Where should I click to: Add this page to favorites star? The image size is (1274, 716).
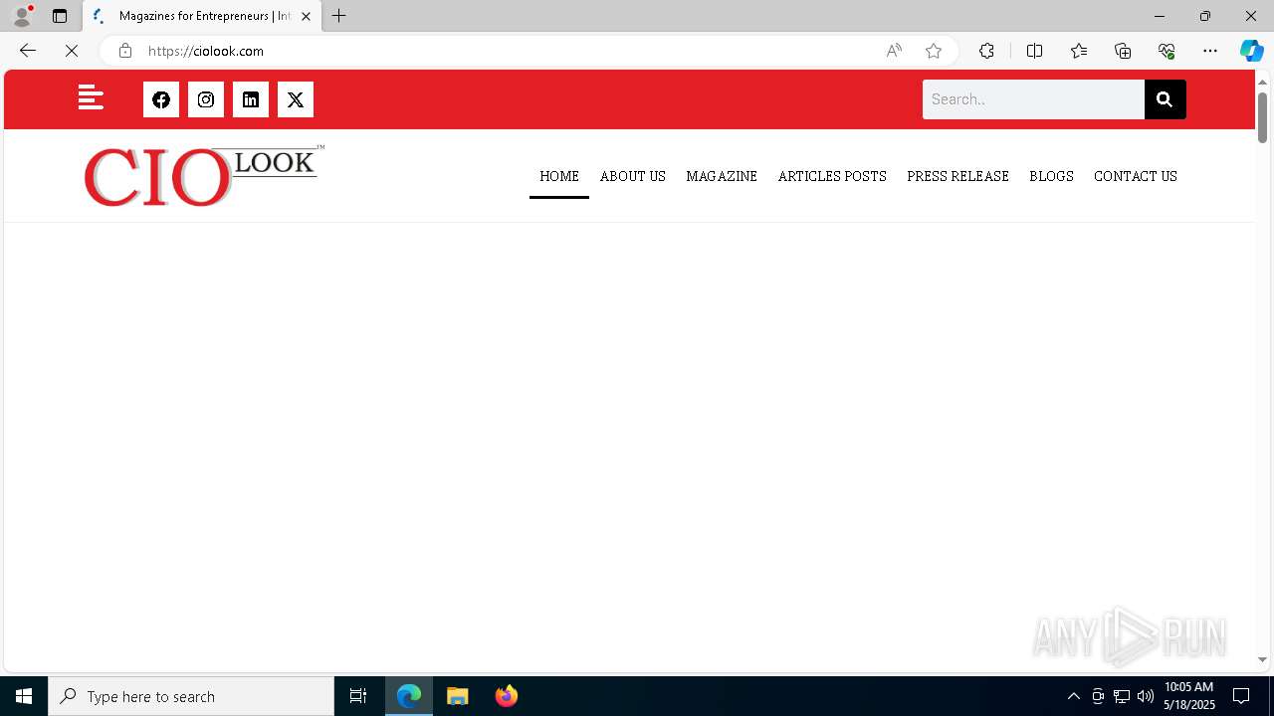934,51
